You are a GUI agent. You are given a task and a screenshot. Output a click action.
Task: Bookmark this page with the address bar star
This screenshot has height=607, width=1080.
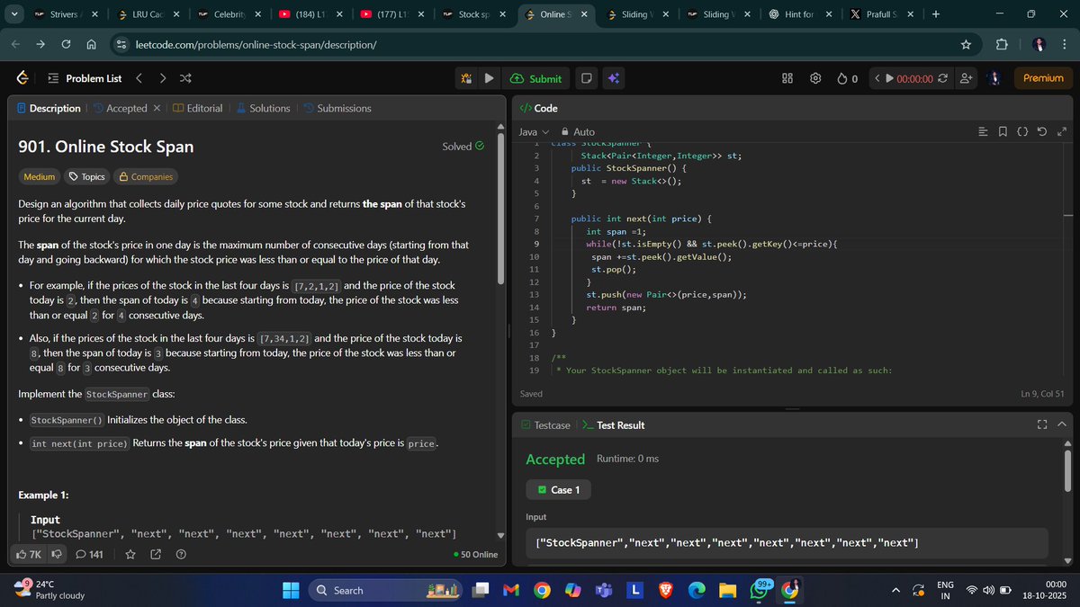pyautogui.click(x=966, y=44)
